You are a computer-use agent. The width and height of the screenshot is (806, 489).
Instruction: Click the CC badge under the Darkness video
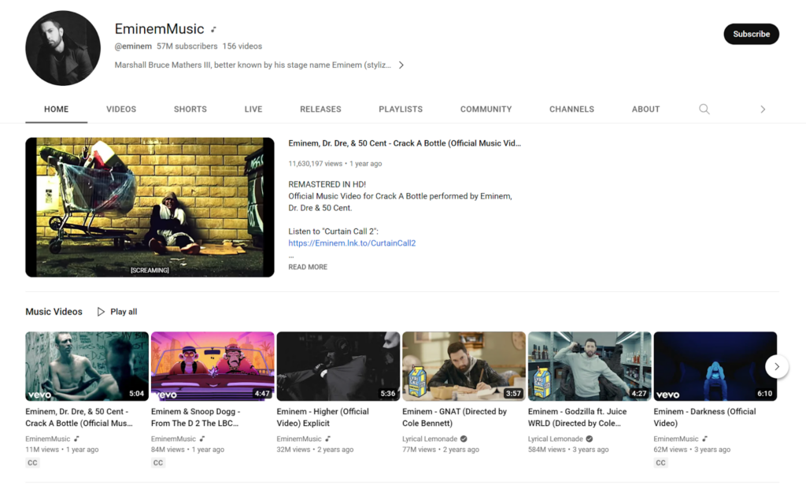click(660, 463)
